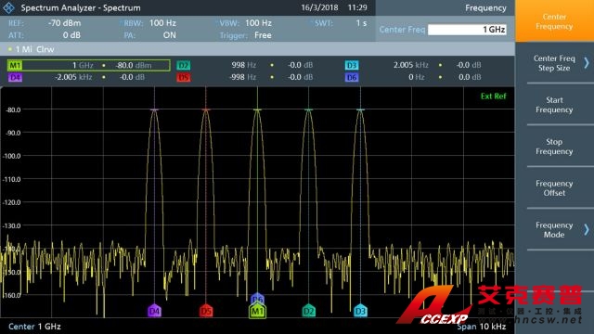
Task: Click the Center Freq input field
Action: (x=467, y=30)
